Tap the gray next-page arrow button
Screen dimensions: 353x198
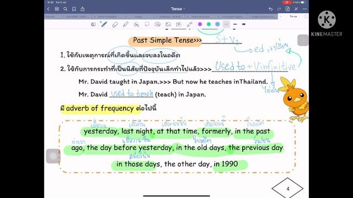(x=303, y=40)
